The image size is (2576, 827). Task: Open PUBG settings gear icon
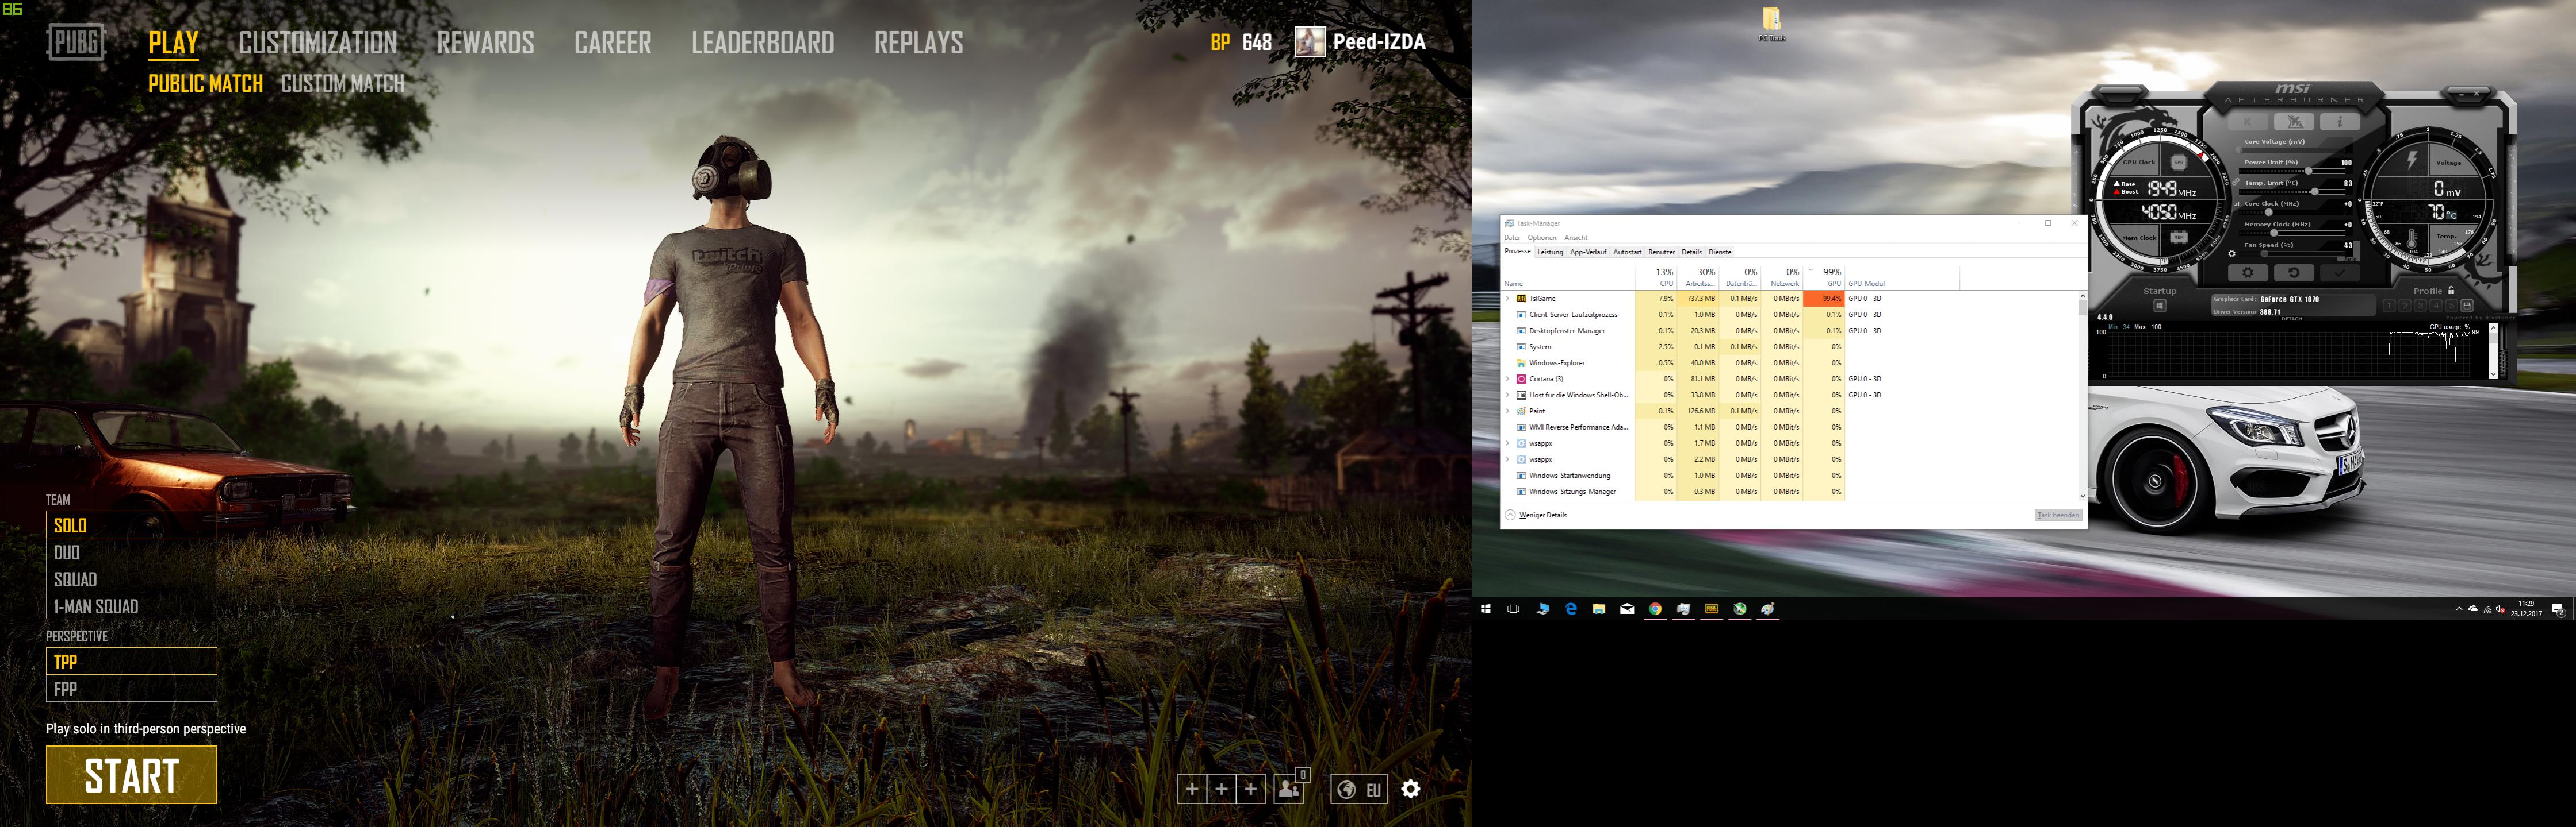[x=1410, y=789]
